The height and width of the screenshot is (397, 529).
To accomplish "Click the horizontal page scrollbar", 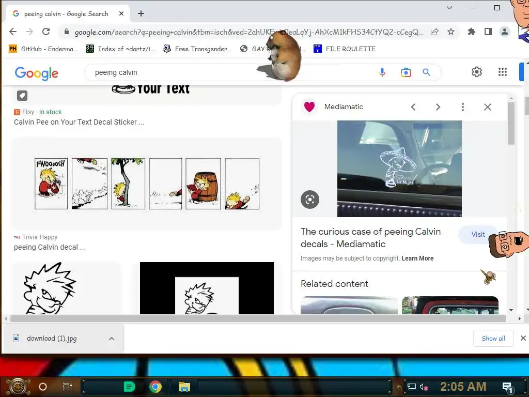I will pos(258,318).
